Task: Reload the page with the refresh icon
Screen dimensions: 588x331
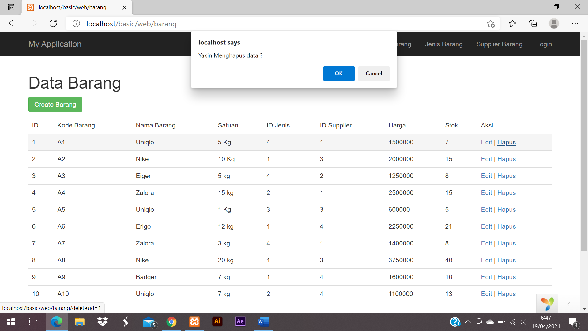Action: click(53, 24)
